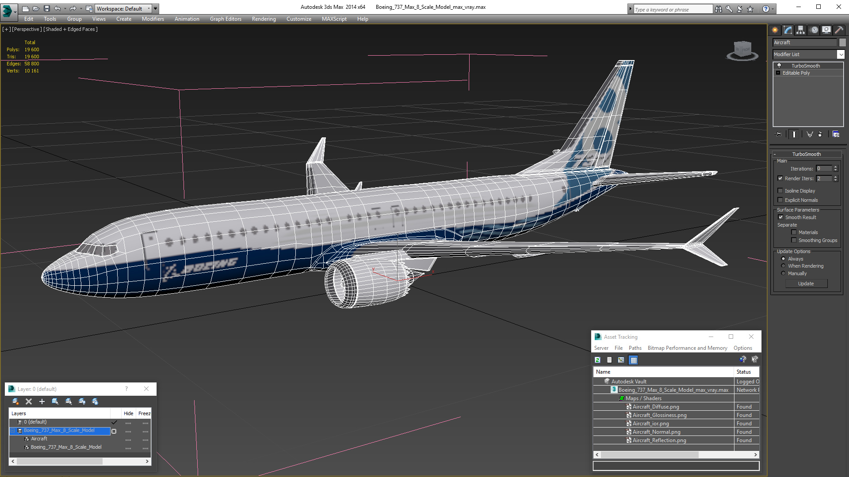
Task: Switch to the Modify command panel tab
Action: point(788,30)
